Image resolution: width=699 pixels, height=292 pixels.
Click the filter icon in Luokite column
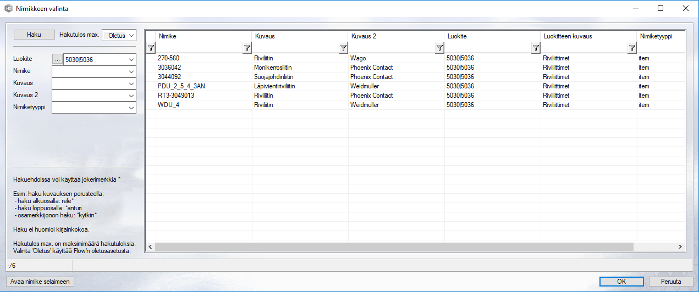(x=536, y=48)
